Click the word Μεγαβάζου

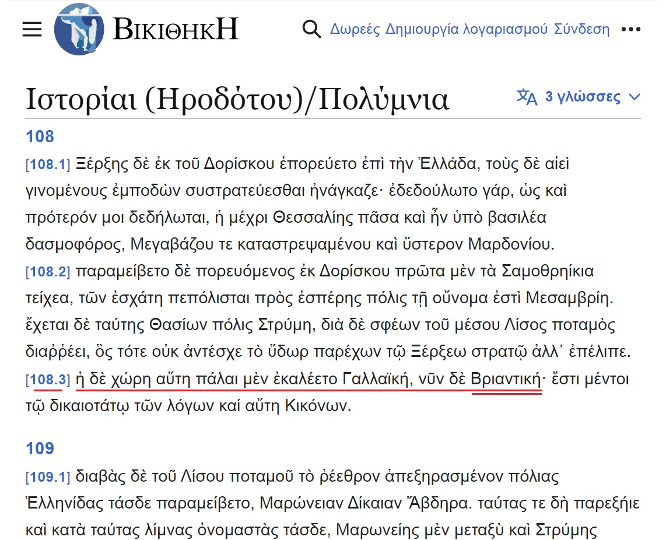(173, 244)
